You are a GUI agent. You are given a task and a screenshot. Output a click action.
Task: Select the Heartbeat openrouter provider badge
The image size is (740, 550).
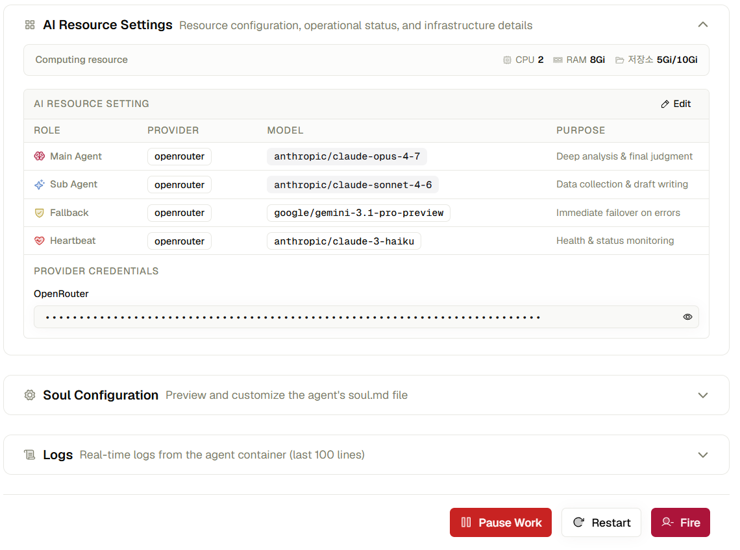pyautogui.click(x=179, y=241)
